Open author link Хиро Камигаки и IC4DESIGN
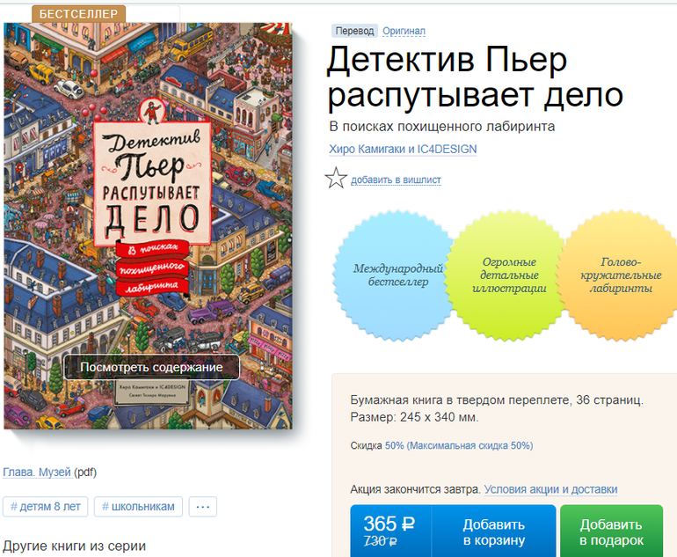The height and width of the screenshot is (557, 677). [x=403, y=149]
